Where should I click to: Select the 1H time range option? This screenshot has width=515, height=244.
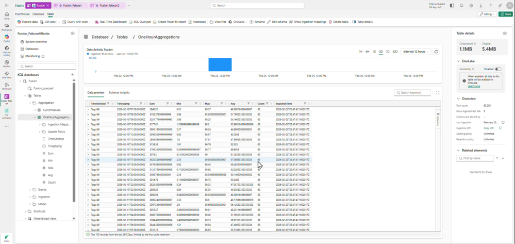360,52
